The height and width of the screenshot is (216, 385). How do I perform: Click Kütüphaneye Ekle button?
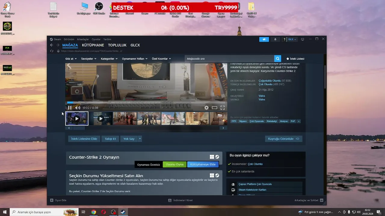tap(203, 164)
